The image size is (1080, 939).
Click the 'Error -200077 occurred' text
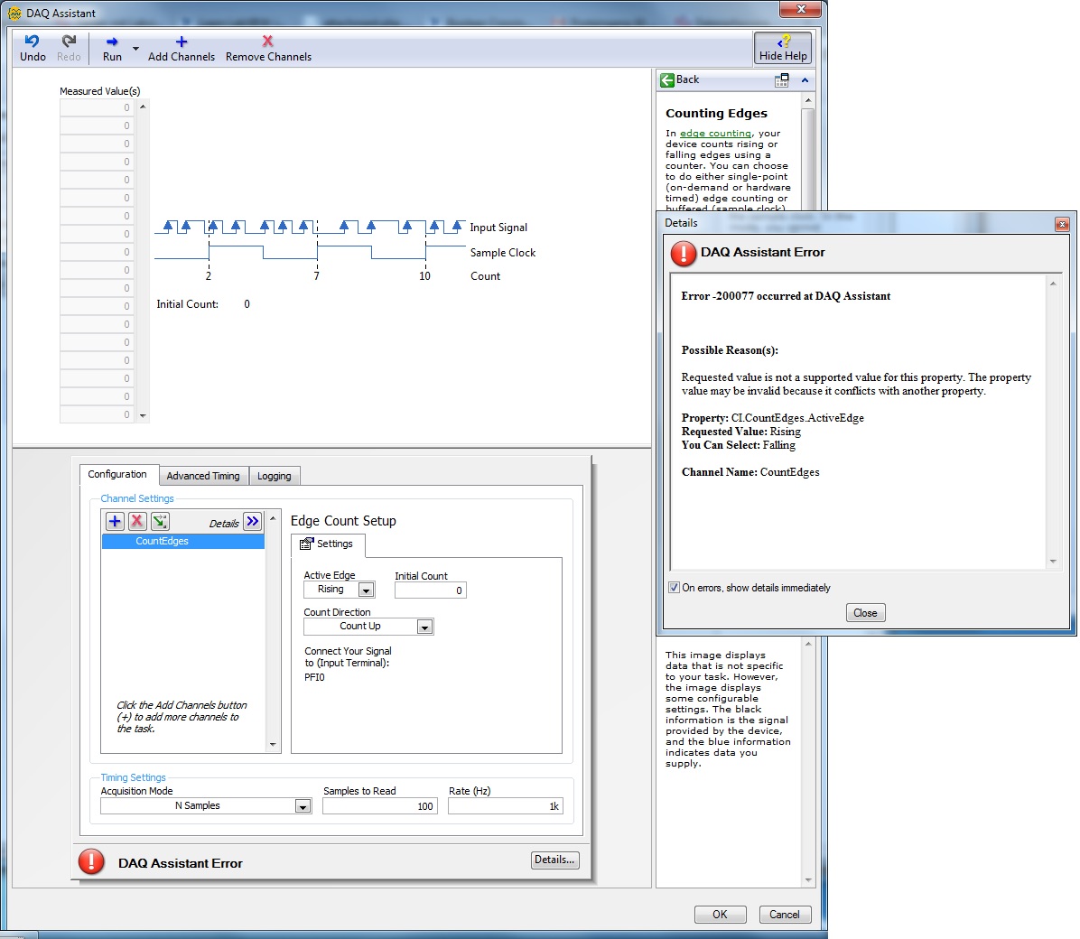click(786, 295)
